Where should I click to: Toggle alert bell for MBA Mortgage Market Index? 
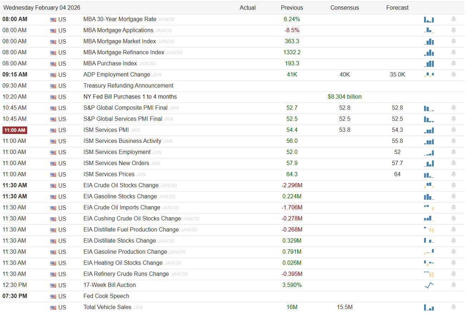[x=453, y=41]
